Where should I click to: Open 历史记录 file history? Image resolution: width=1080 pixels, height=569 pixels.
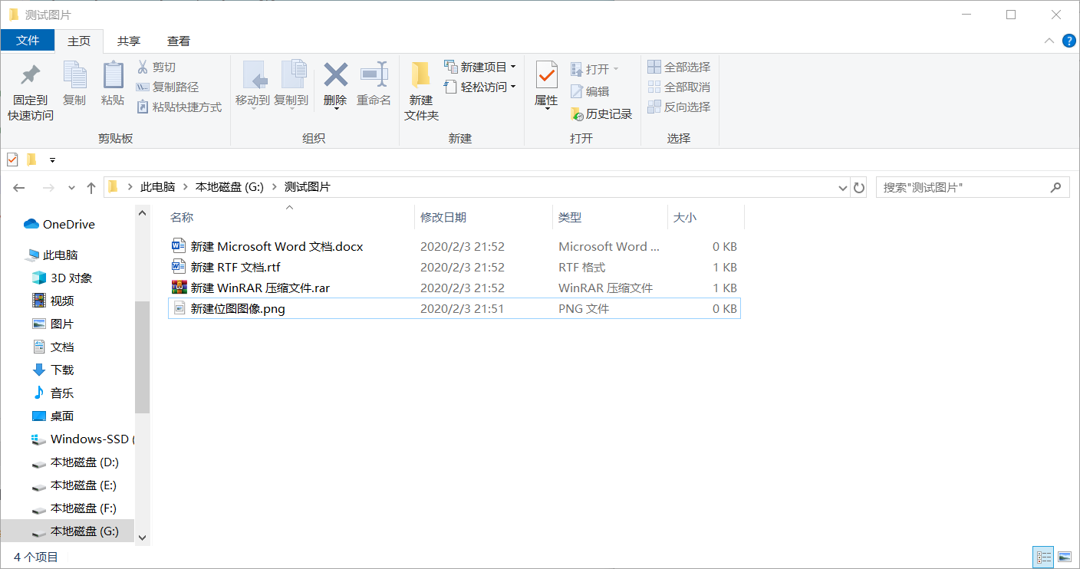[601, 114]
